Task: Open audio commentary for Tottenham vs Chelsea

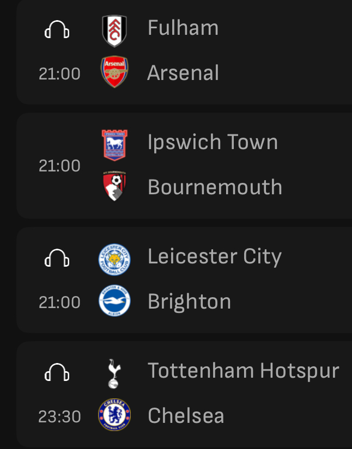Action: [x=57, y=372]
